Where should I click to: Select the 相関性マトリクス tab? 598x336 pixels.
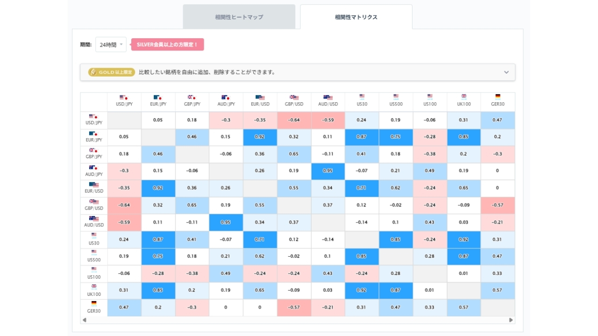356,17
